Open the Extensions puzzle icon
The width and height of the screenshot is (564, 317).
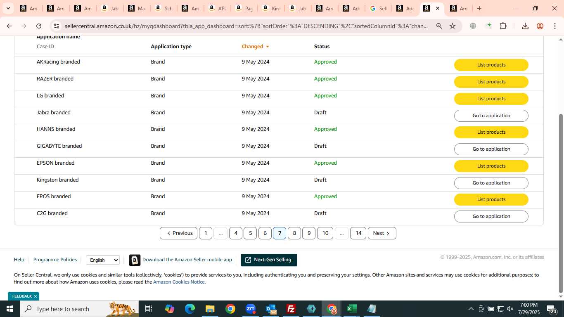503,26
